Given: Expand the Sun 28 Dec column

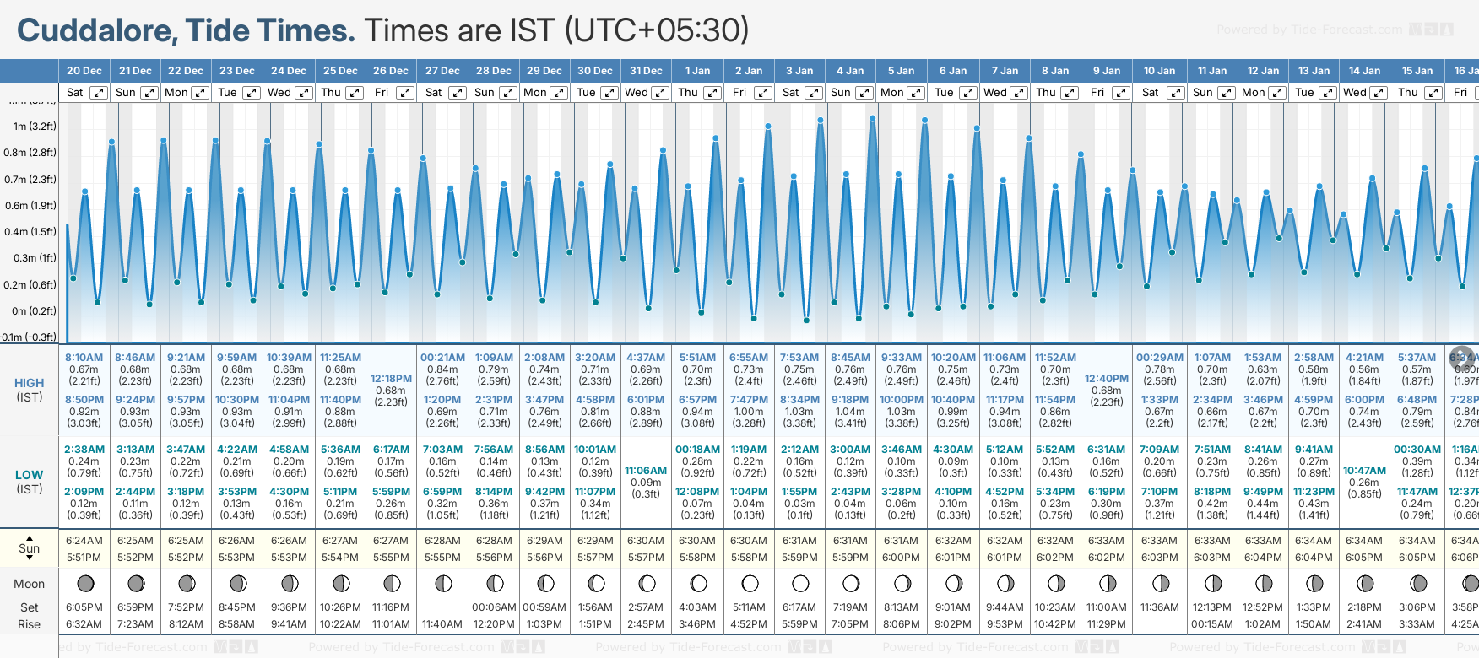Looking at the screenshot, I should (x=507, y=93).
